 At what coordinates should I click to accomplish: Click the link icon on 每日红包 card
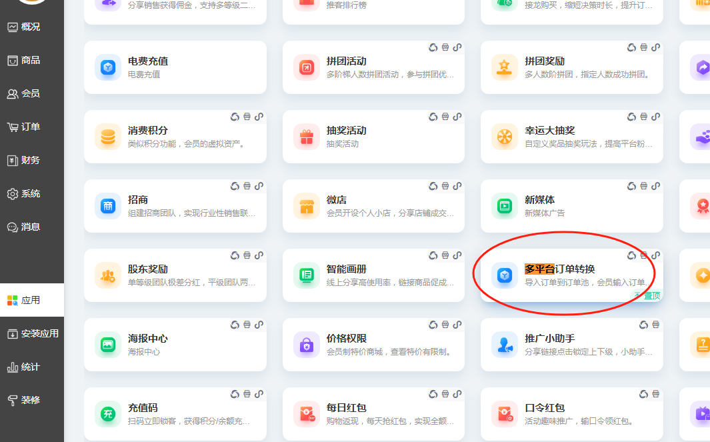[x=457, y=393]
